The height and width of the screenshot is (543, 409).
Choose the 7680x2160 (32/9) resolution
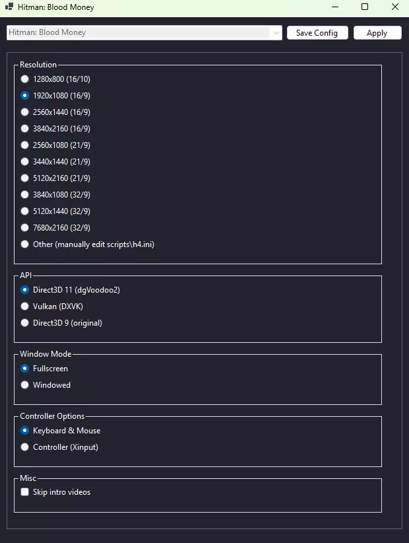point(25,228)
